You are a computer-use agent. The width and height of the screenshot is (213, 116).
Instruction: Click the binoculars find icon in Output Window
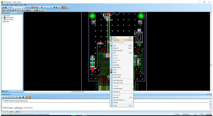23,97
